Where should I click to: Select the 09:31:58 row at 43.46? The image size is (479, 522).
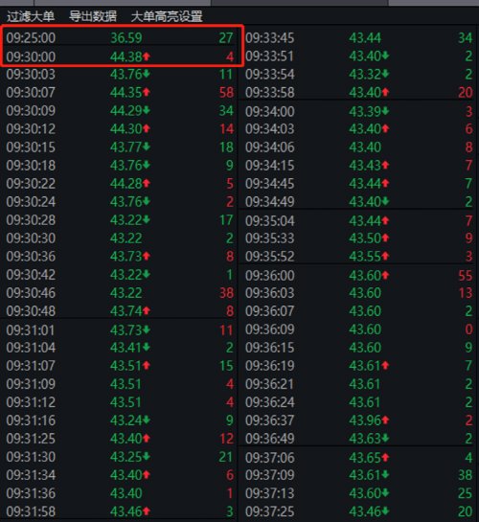[120, 511]
